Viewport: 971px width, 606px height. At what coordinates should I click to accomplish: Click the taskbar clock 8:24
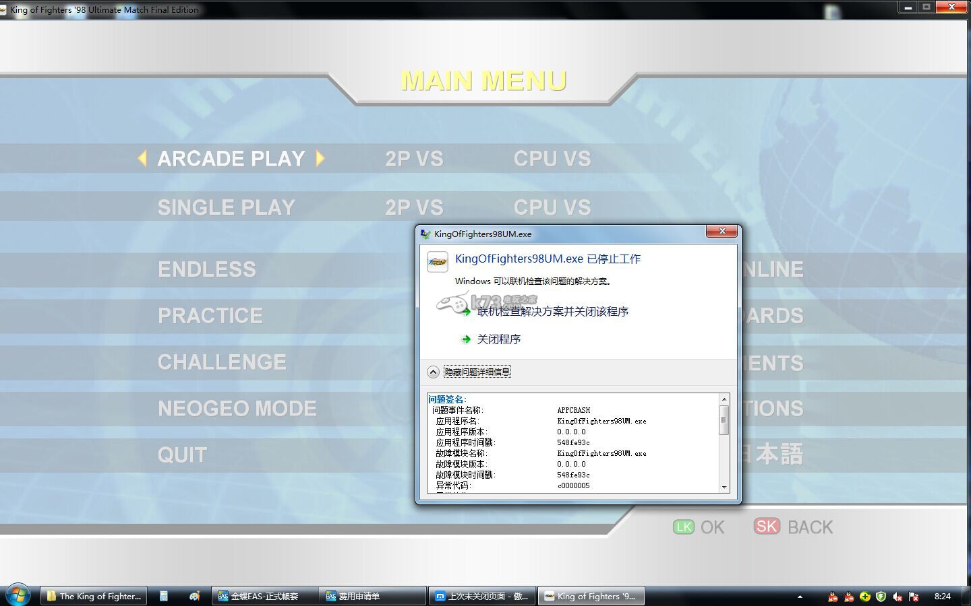click(943, 596)
